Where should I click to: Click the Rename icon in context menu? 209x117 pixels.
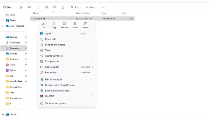64,24
